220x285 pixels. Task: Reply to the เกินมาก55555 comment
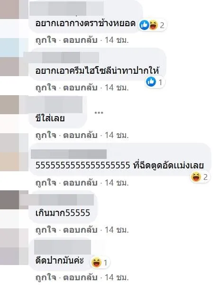point(80,230)
